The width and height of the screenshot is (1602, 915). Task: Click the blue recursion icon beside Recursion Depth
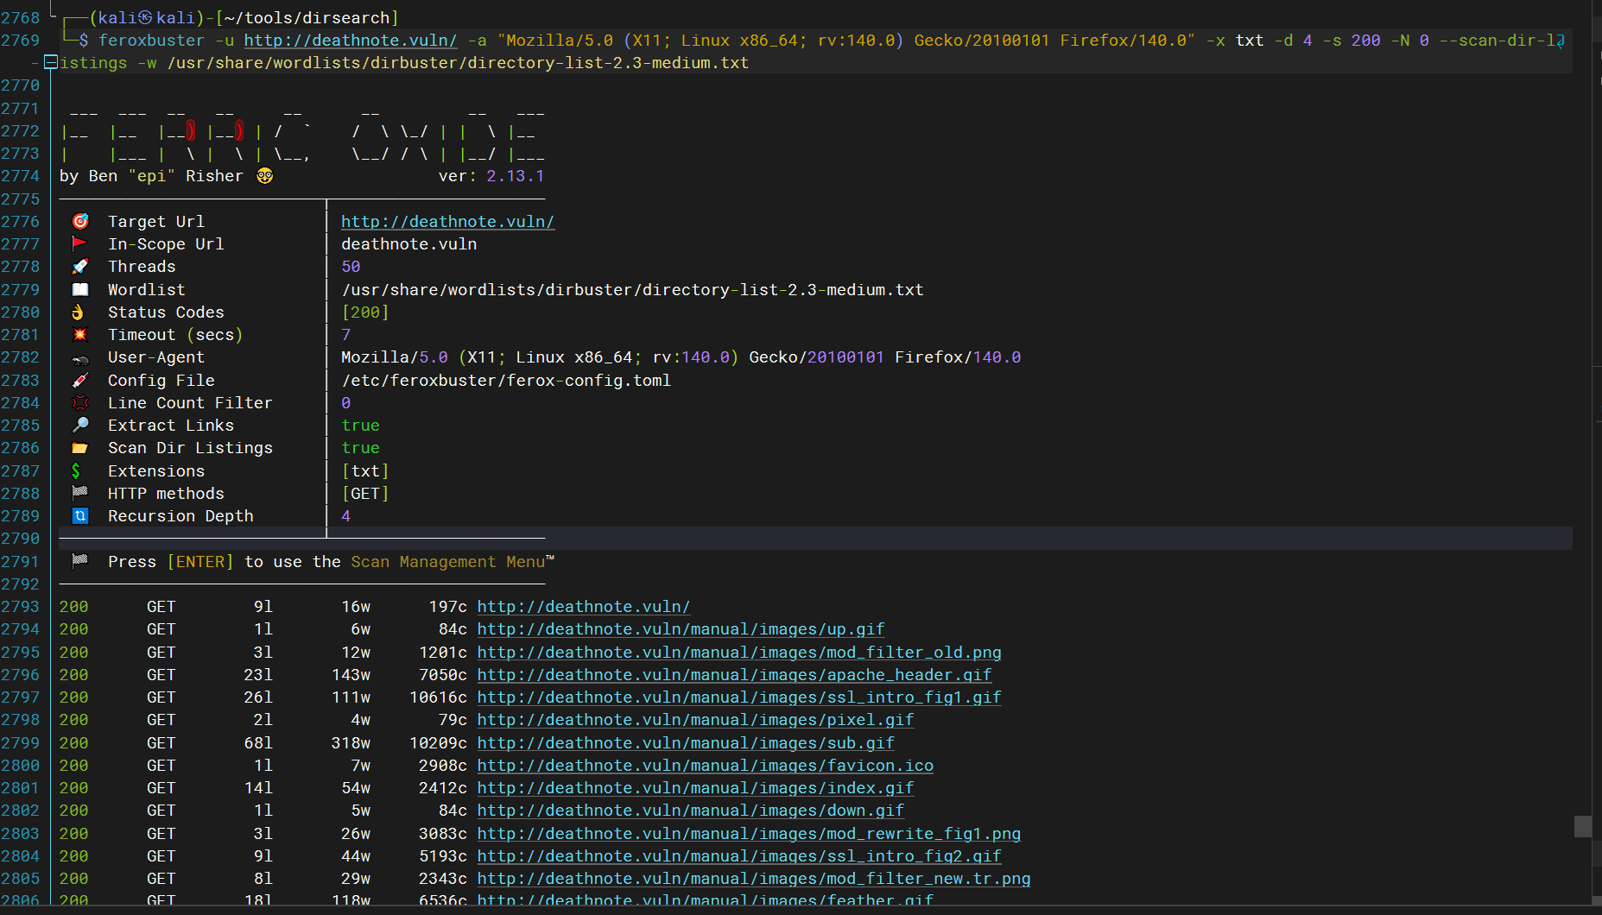coord(80,516)
